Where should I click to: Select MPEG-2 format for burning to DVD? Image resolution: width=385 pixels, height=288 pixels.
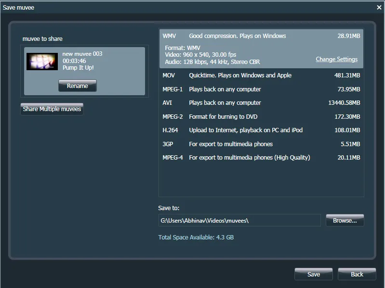[x=261, y=116]
